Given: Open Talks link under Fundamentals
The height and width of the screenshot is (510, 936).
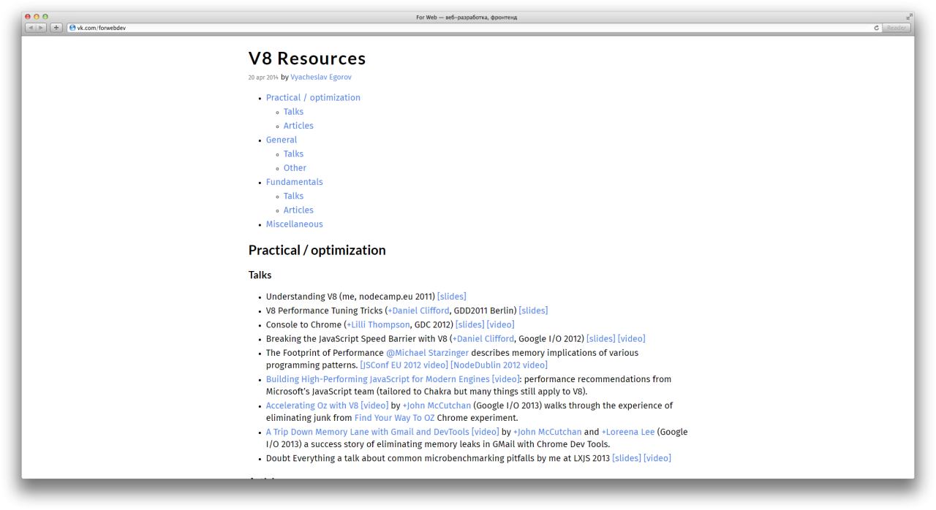Looking at the screenshot, I should click(293, 196).
